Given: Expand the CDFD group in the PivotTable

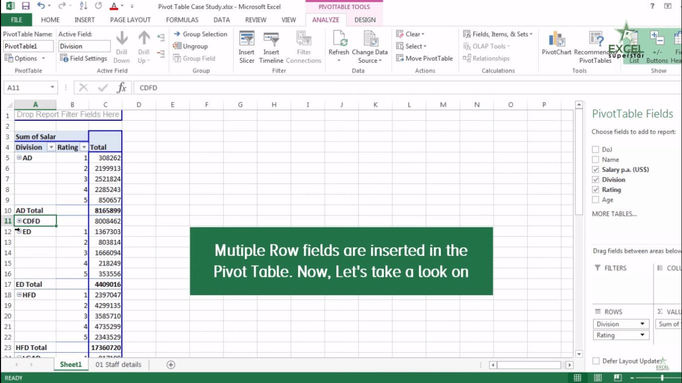Looking at the screenshot, I should [x=18, y=220].
